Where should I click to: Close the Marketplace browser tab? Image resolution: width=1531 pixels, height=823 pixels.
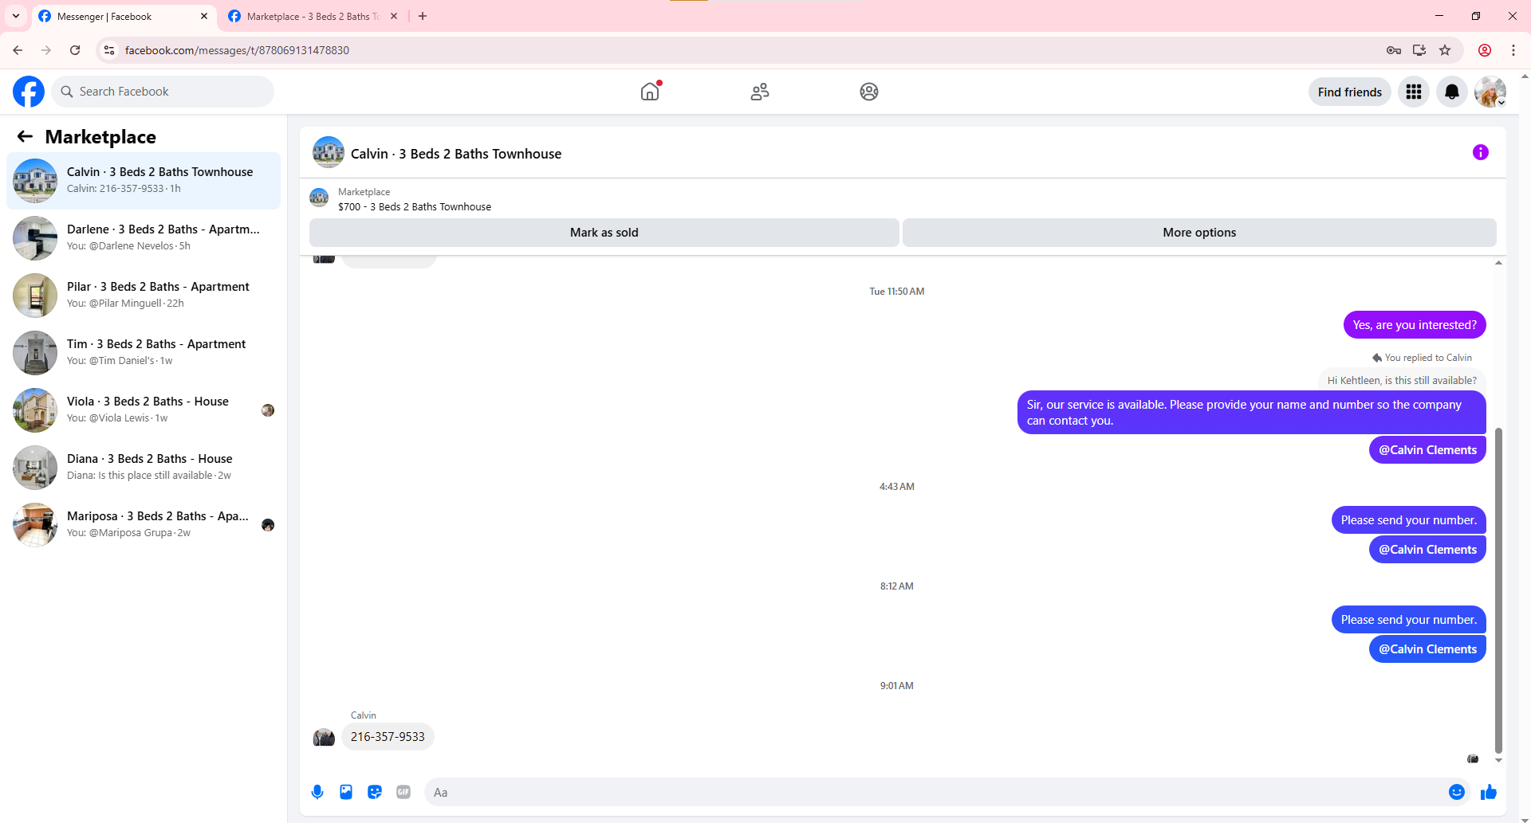[394, 16]
